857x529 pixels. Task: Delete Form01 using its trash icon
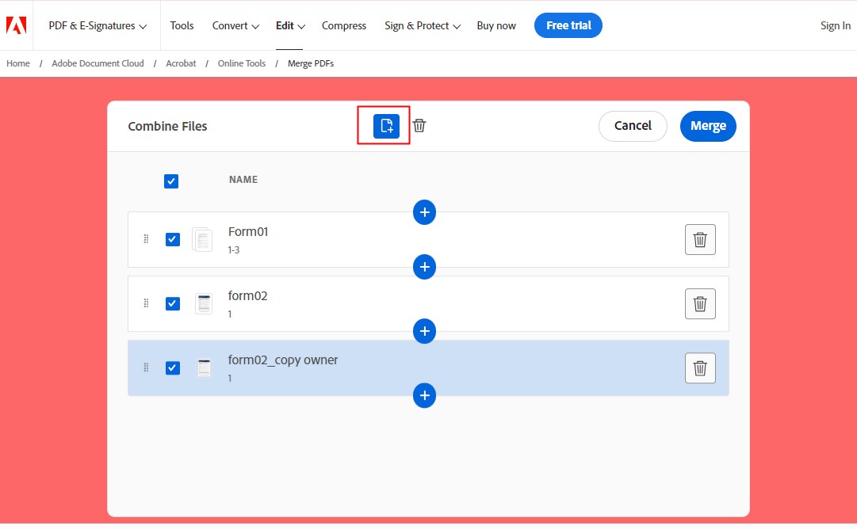700,239
